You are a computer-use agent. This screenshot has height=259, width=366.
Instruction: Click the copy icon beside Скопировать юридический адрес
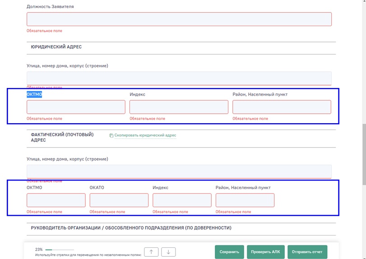(x=111, y=135)
